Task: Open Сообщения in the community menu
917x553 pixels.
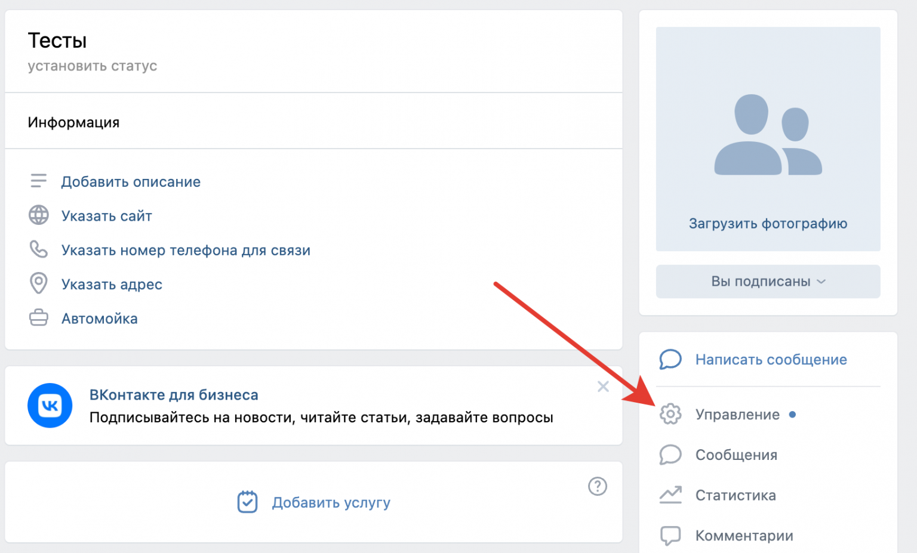Action: coord(736,455)
